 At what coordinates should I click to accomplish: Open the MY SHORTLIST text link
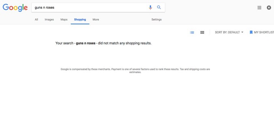[x=264, y=32]
